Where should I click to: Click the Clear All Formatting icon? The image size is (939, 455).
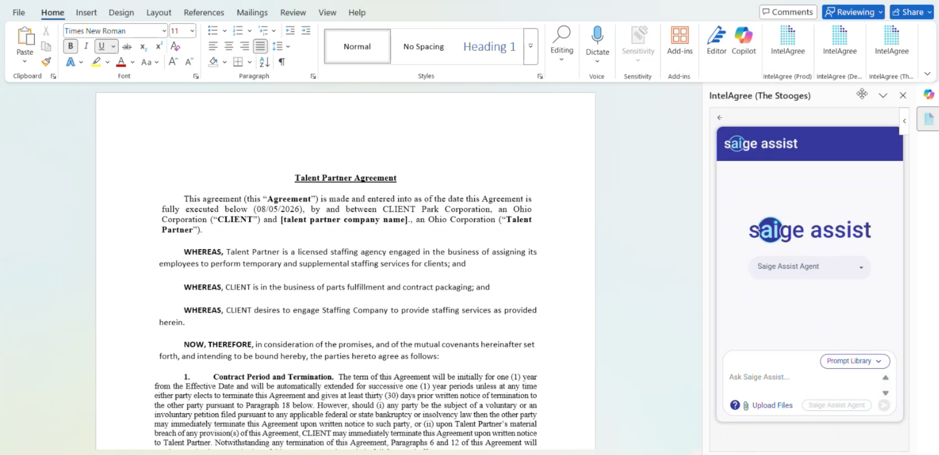tap(175, 46)
